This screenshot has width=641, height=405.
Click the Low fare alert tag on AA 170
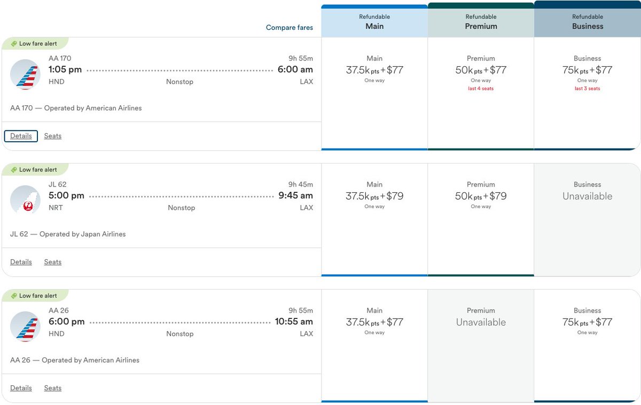coord(34,44)
